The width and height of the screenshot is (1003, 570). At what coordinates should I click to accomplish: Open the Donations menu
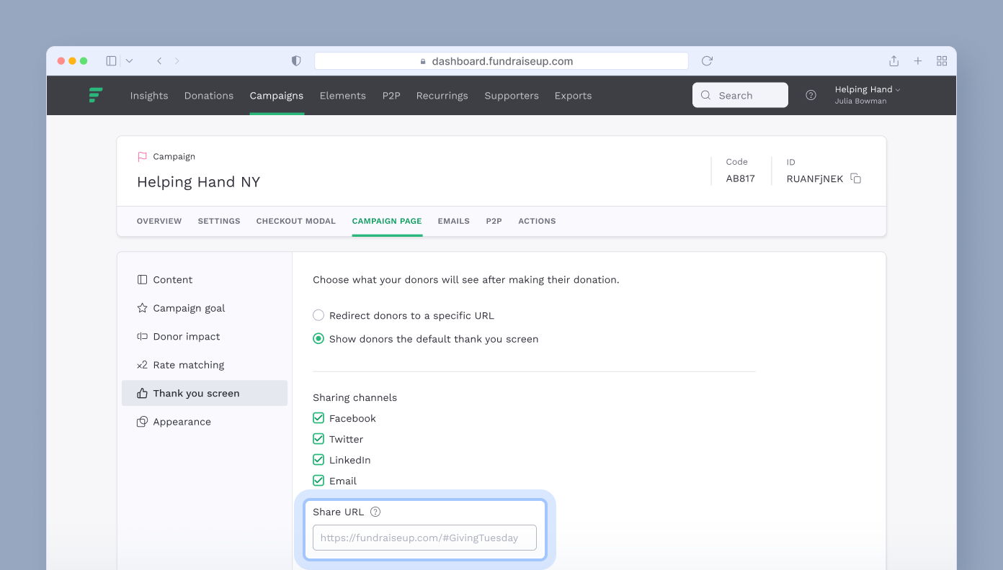click(209, 95)
